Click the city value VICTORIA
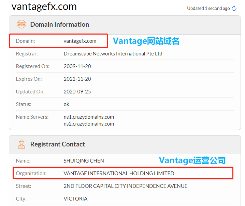Viewport: 245px width, 206px height. click(x=75, y=199)
